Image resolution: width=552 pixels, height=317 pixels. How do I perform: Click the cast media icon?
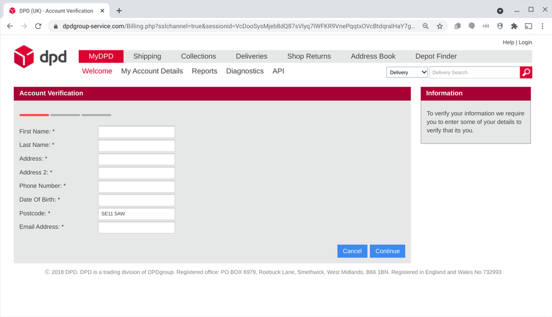click(x=529, y=26)
